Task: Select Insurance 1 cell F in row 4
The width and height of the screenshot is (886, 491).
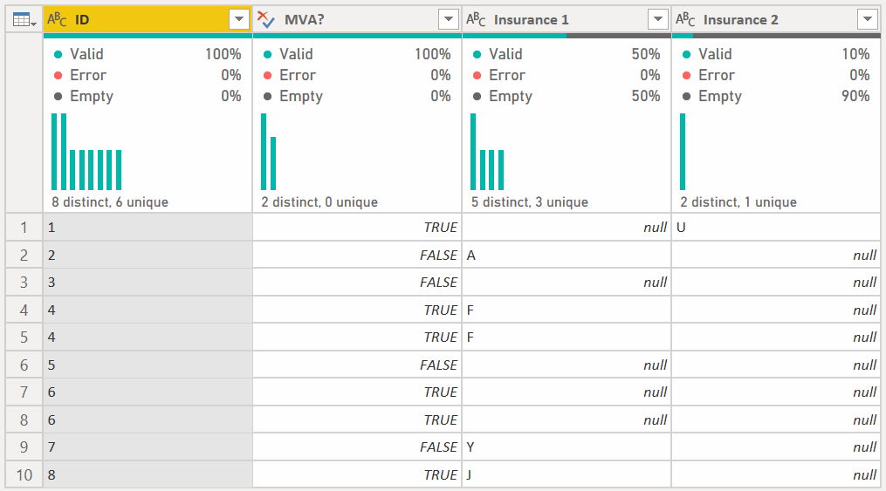Action: [567, 310]
